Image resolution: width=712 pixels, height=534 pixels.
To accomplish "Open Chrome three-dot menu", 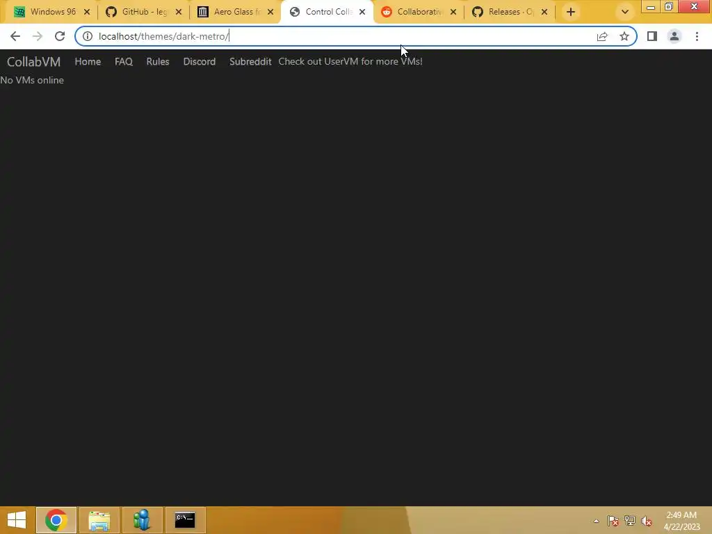I will pos(697,36).
